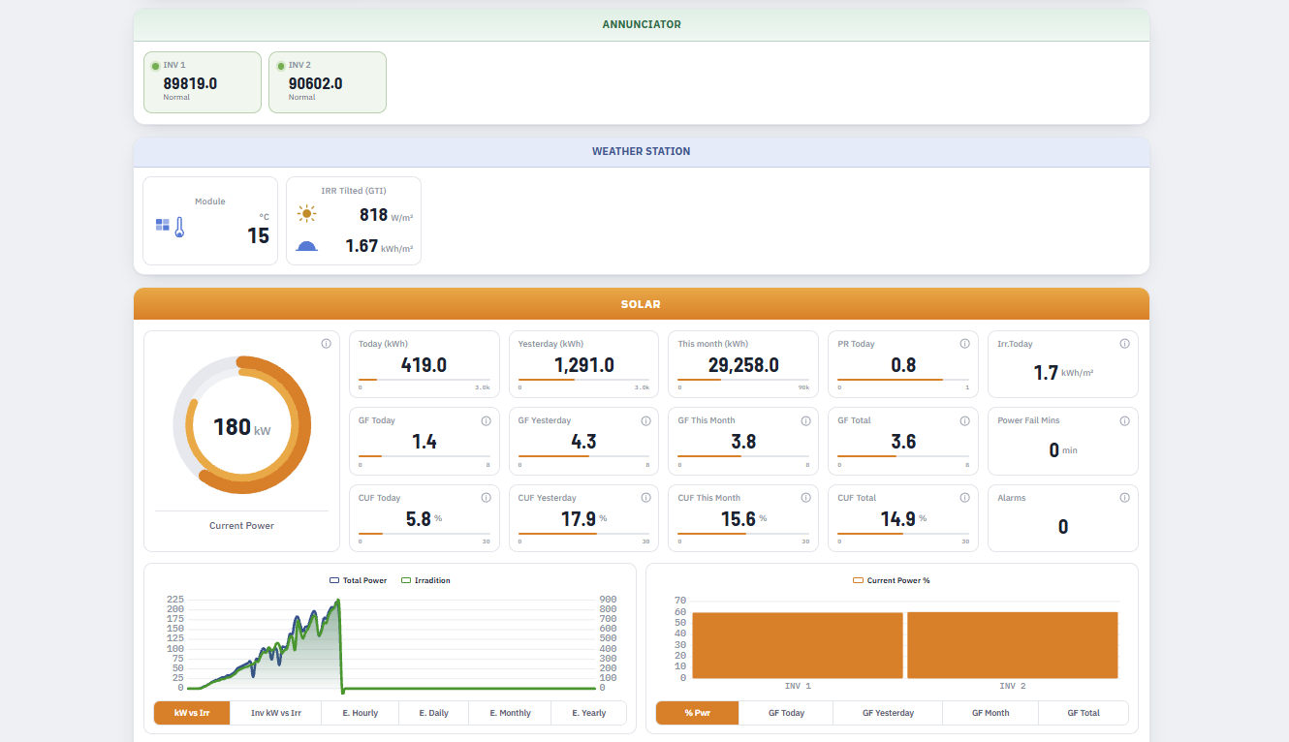Open the E. Daily tab

pyautogui.click(x=433, y=713)
